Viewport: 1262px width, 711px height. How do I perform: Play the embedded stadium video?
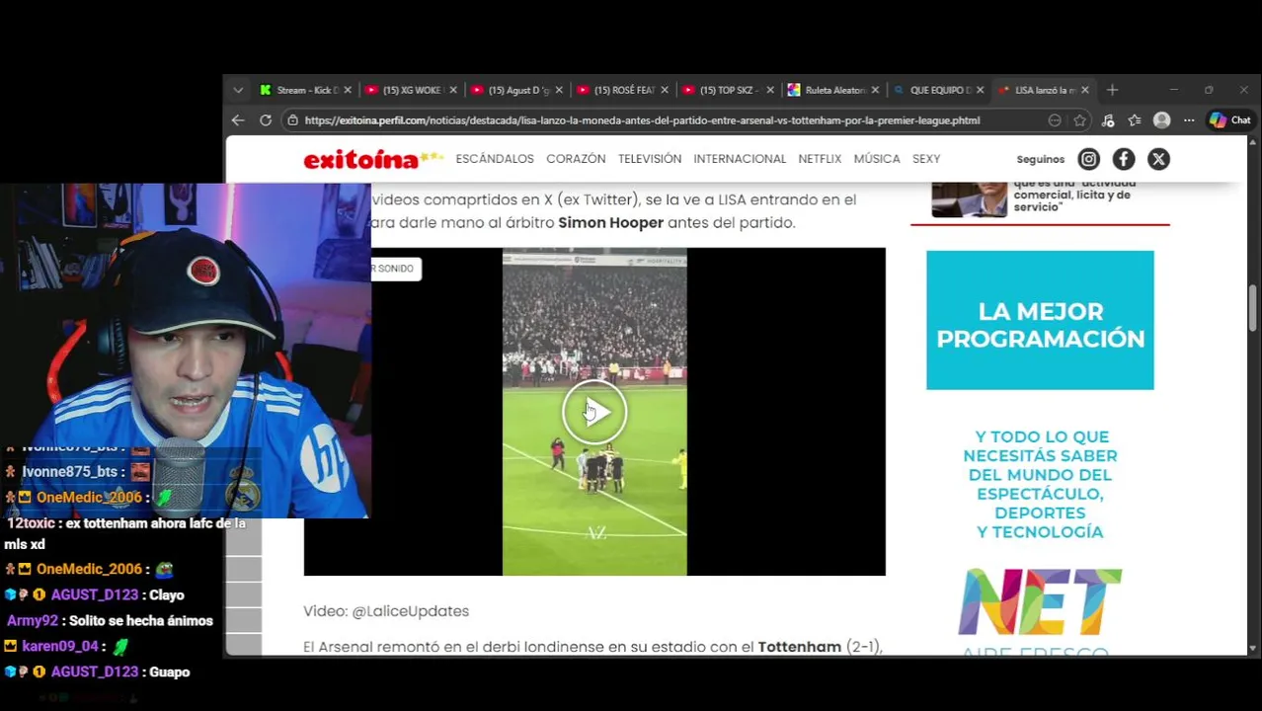(x=594, y=412)
